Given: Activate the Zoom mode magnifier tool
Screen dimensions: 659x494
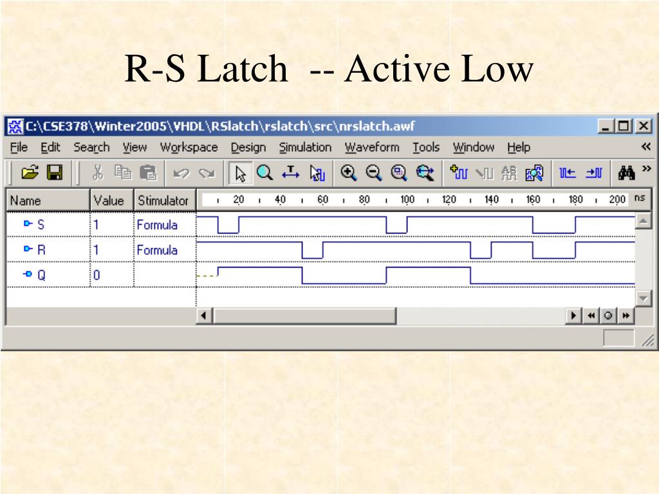Looking at the screenshot, I should coord(265,172).
